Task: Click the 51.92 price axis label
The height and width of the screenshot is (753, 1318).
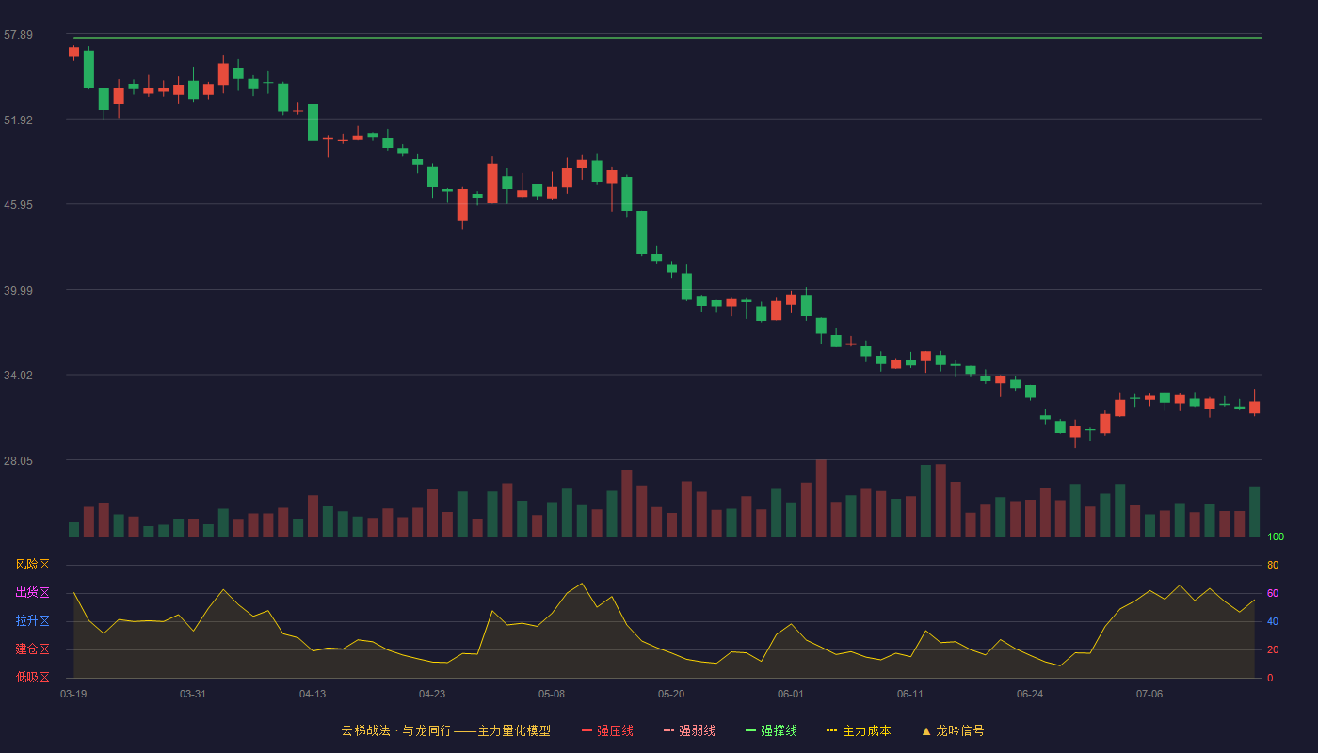Action: 18,120
